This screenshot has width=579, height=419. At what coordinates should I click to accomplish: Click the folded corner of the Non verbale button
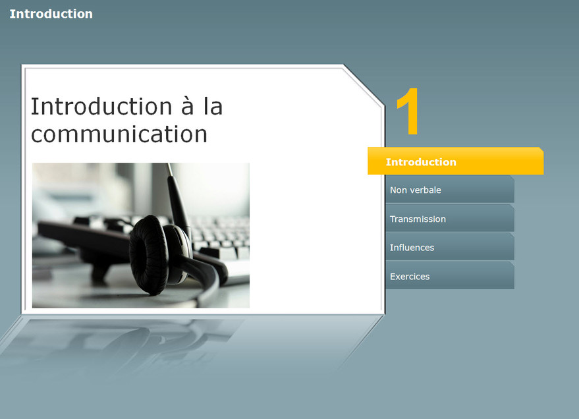511,178
